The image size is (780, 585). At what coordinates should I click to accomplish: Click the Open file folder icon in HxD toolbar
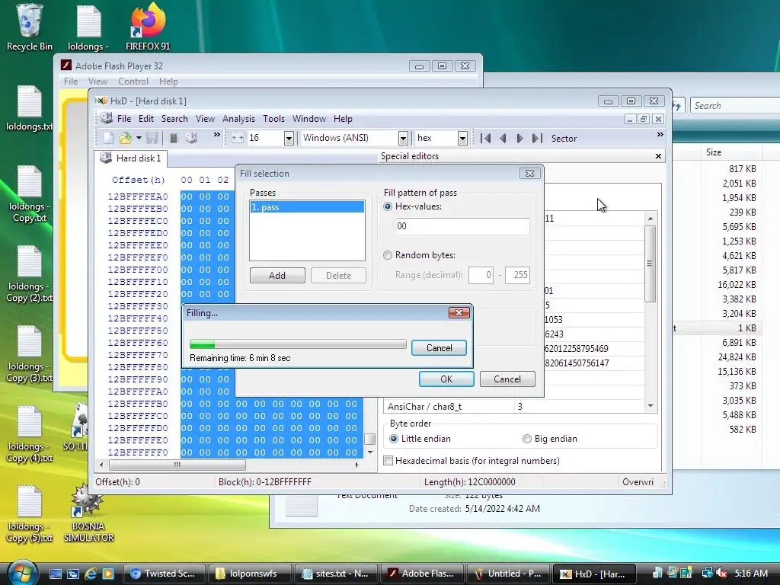pyautogui.click(x=126, y=138)
